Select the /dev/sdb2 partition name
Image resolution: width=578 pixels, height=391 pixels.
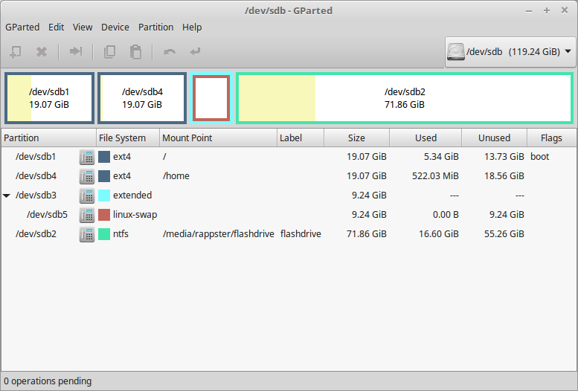pos(36,234)
